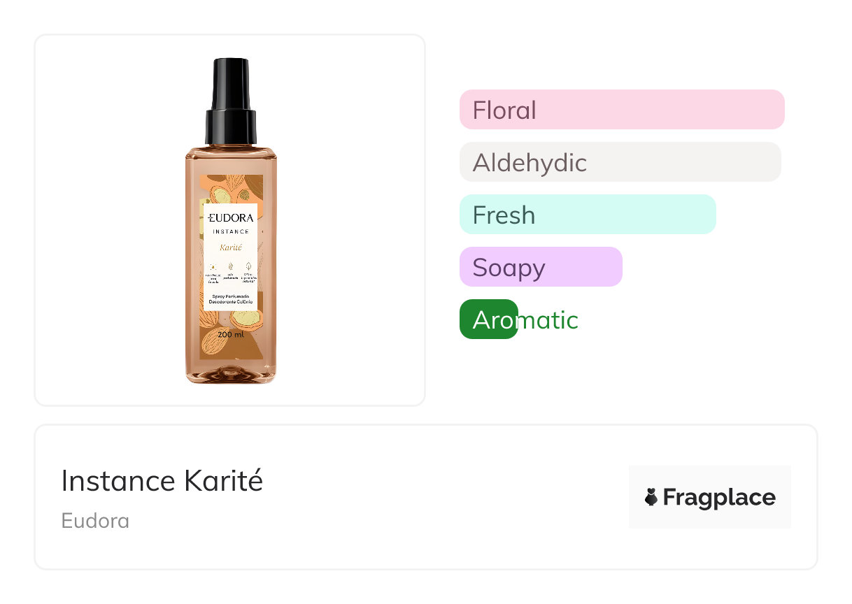Image resolution: width=852 pixels, height=604 pixels.
Task: Click the Fragplace wordmark text
Action: coord(718,497)
